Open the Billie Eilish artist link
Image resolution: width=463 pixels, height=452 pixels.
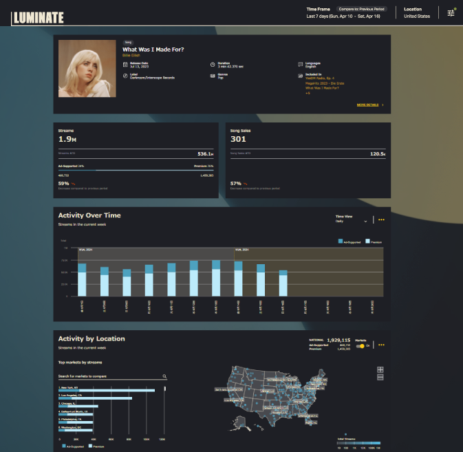coord(131,55)
